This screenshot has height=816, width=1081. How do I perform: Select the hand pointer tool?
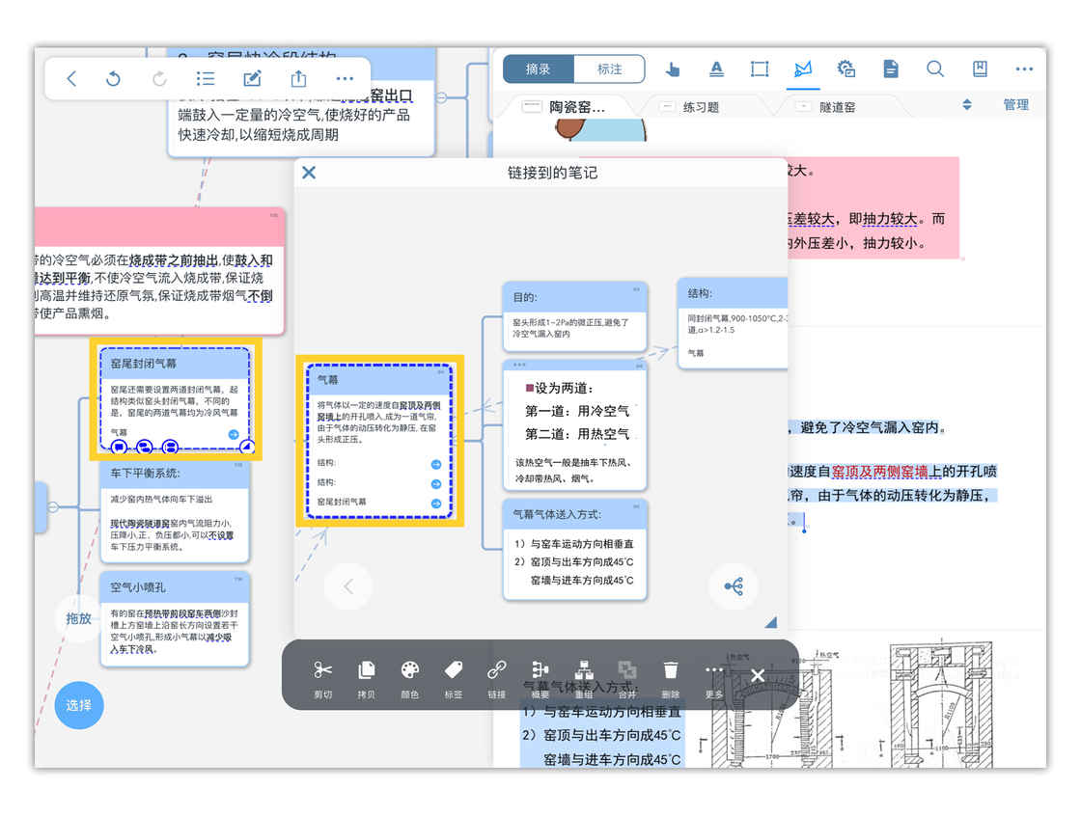click(x=673, y=68)
